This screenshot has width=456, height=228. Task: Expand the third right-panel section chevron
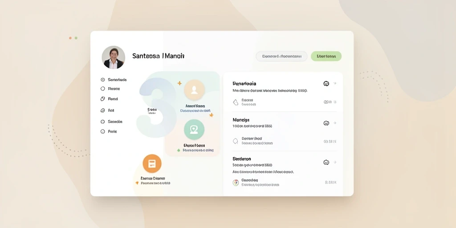[x=335, y=162]
